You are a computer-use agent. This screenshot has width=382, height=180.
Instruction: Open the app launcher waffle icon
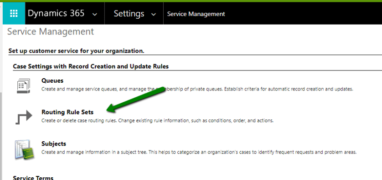click(14, 14)
